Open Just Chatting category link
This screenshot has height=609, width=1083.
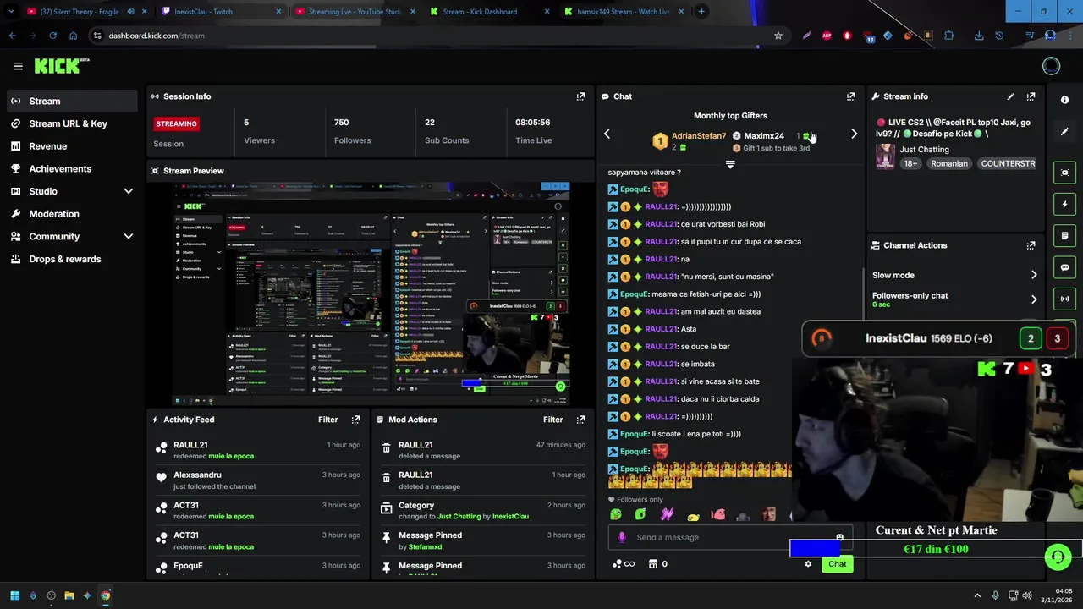tap(924, 150)
